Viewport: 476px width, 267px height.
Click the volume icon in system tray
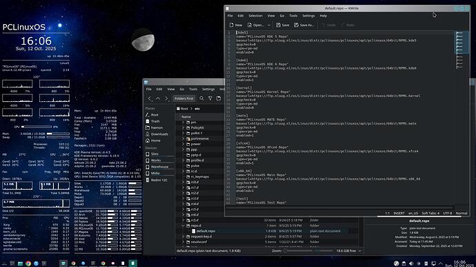[x=411, y=264]
